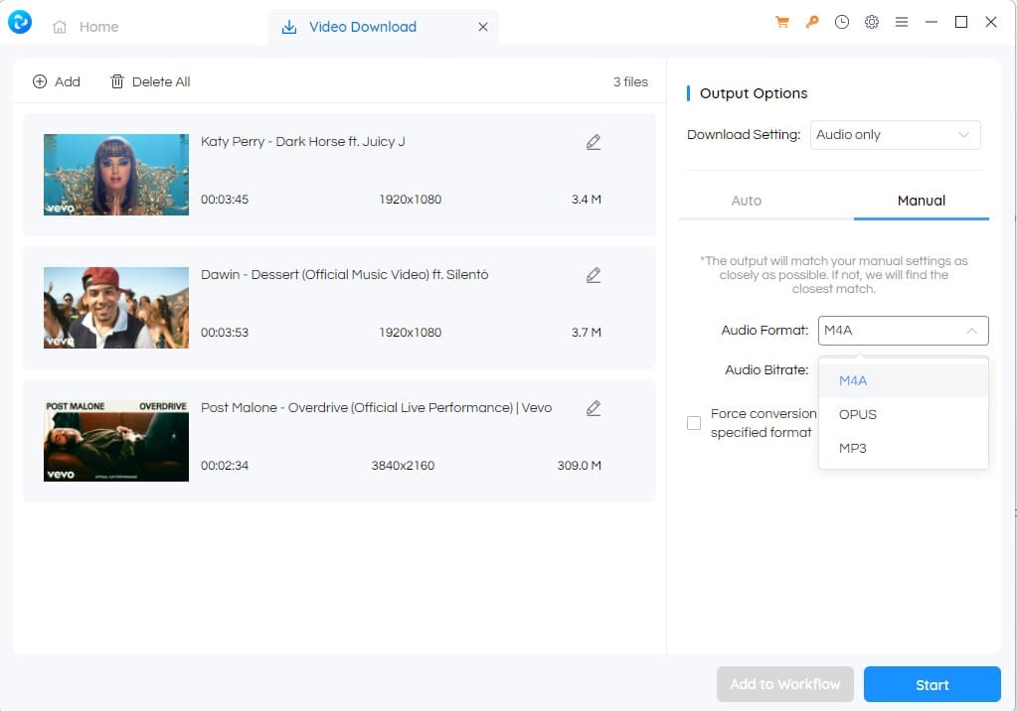Choose OPUS from the audio format list
The height and width of the screenshot is (711, 1017).
click(x=857, y=415)
